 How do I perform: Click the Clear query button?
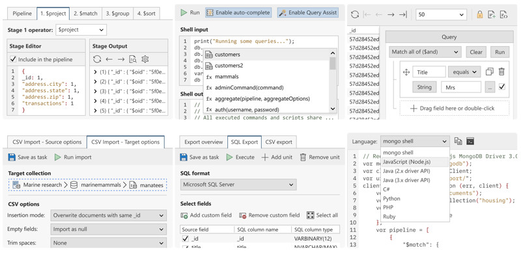476,52
